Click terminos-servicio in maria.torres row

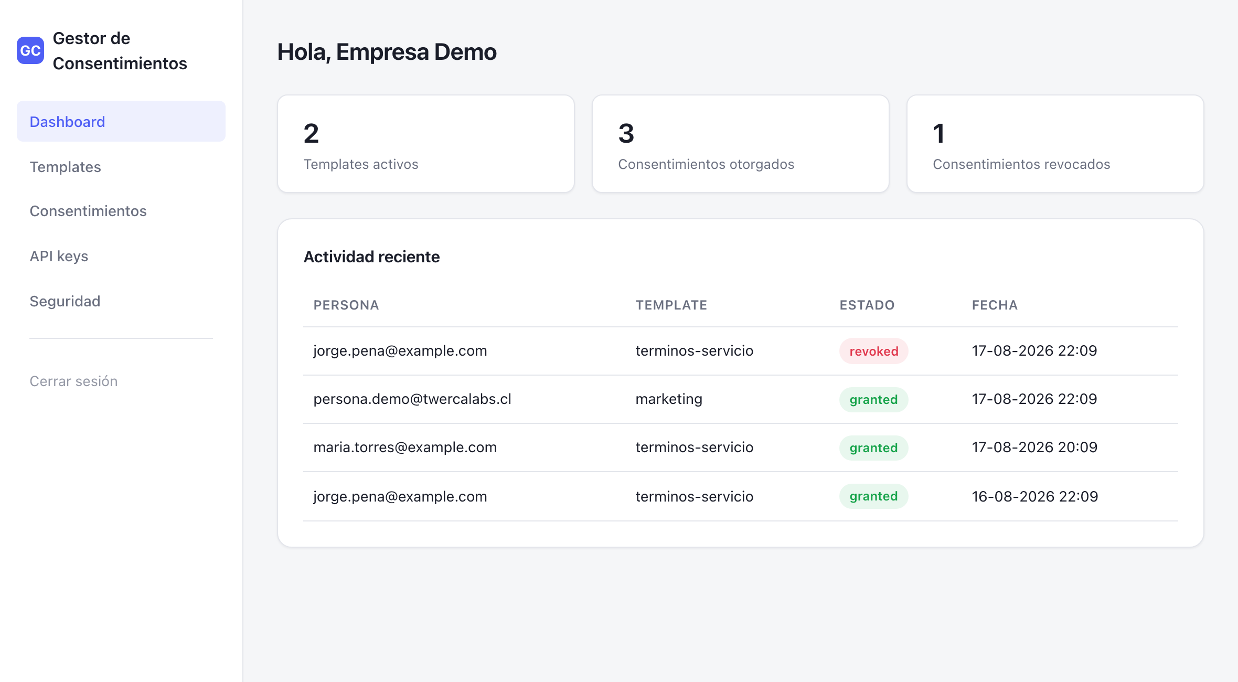click(x=695, y=447)
